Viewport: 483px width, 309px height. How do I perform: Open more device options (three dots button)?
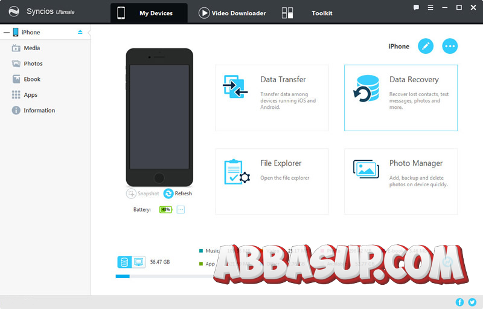(450, 46)
